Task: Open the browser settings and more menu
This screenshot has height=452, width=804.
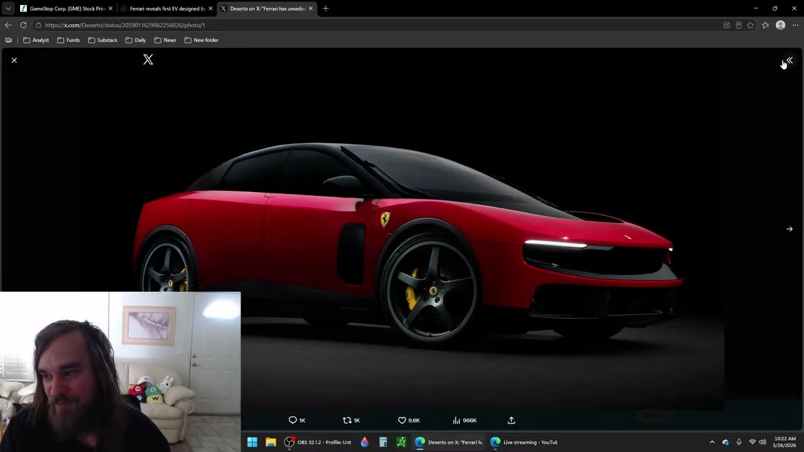Action: click(x=795, y=25)
